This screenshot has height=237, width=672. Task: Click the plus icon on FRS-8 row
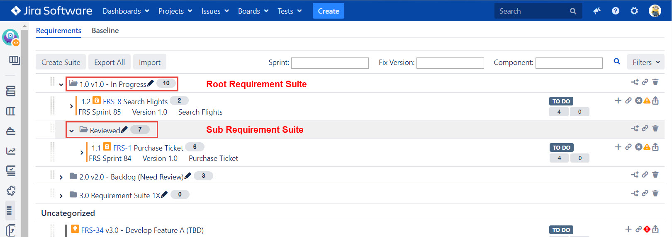click(618, 101)
